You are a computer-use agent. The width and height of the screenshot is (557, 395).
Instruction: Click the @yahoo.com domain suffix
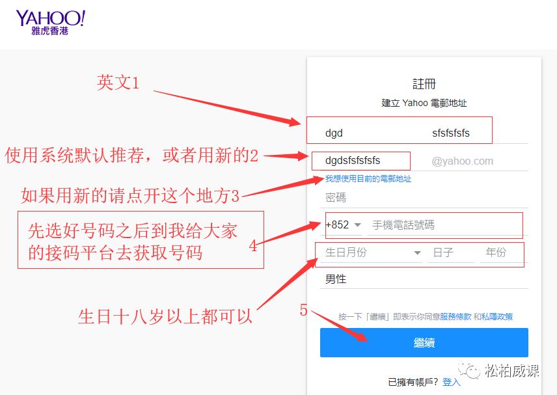[462, 161]
